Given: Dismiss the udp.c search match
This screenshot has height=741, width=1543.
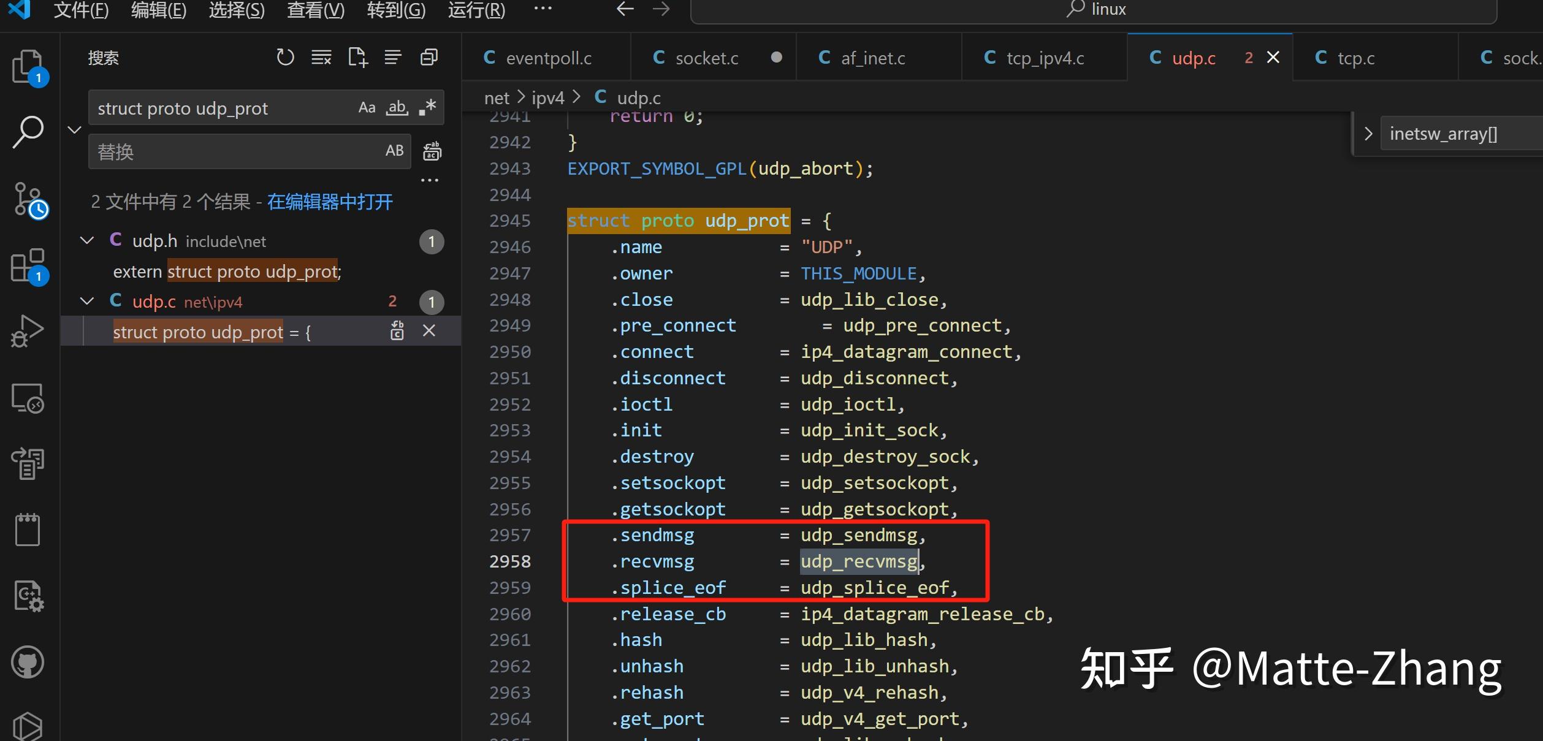Looking at the screenshot, I should click(x=429, y=331).
